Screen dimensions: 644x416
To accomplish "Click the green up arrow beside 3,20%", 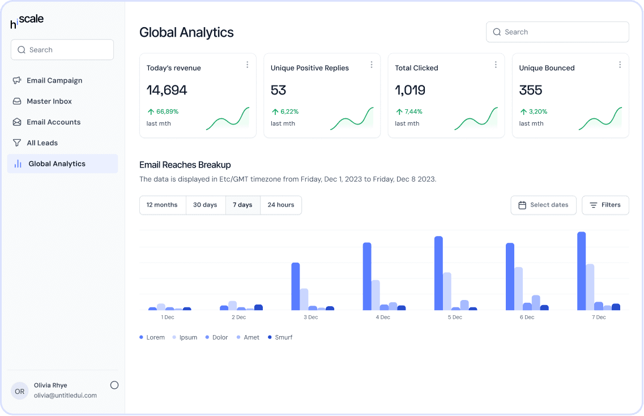I will [x=524, y=111].
